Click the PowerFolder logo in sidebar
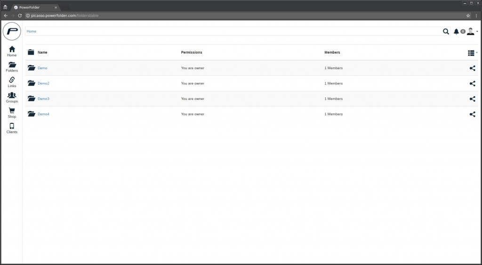The width and height of the screenshot is (482, 265). click(x=12, y=32)
